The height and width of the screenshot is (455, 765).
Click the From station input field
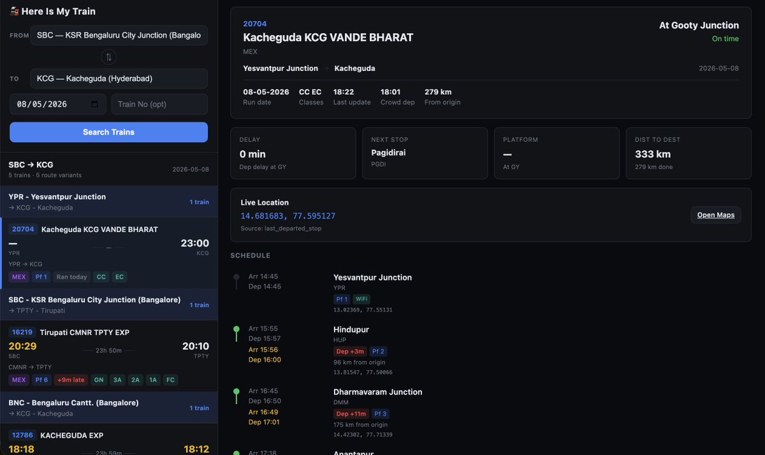coord(119,35)
